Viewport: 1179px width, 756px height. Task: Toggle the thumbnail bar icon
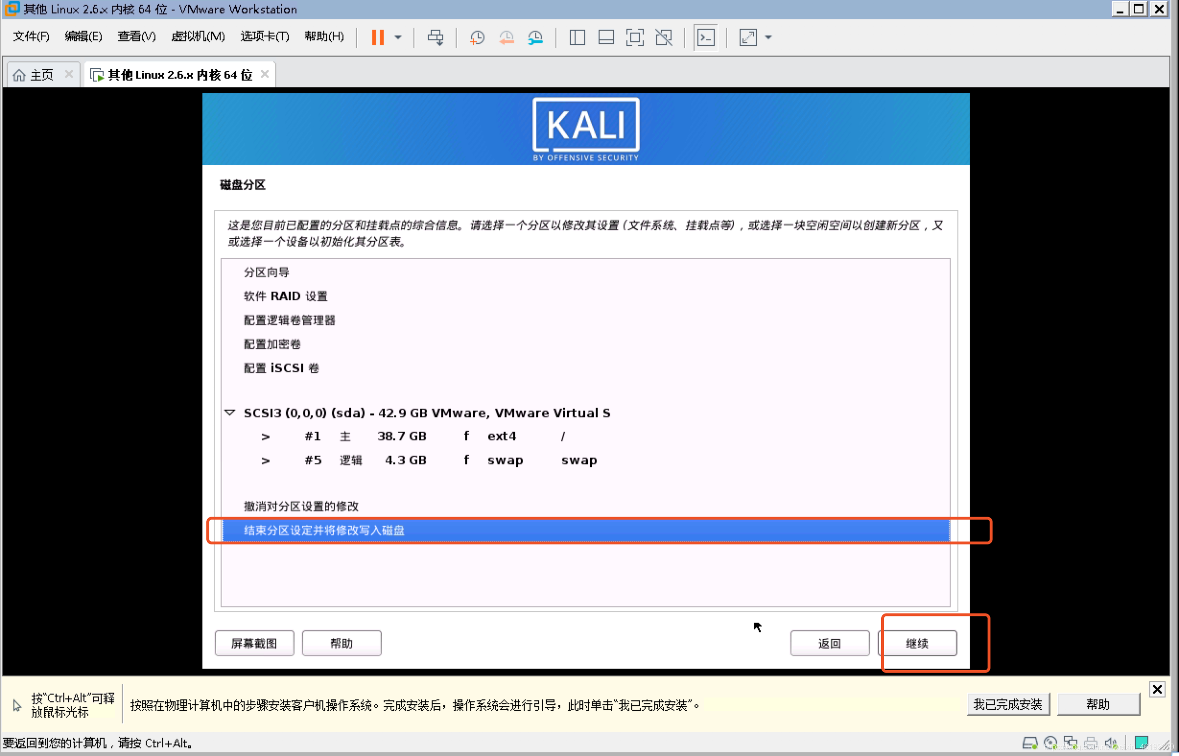(x=606, y=37)
